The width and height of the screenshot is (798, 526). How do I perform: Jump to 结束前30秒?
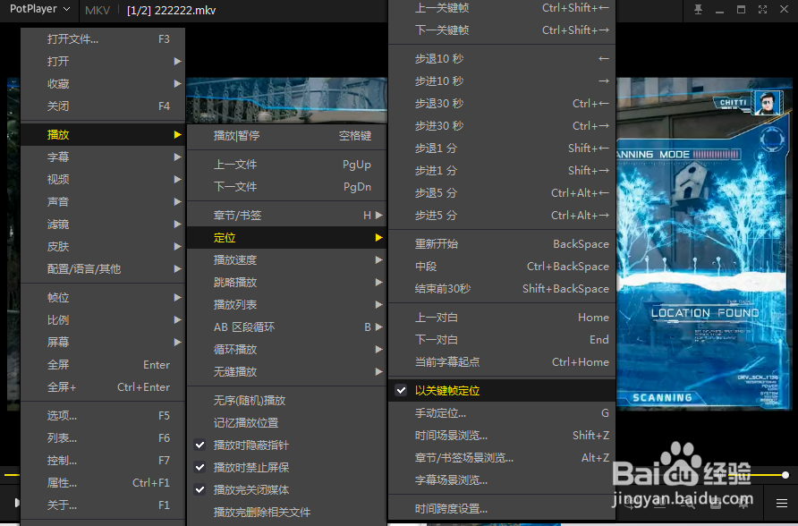pyautogui.click(x=502, y=289)
